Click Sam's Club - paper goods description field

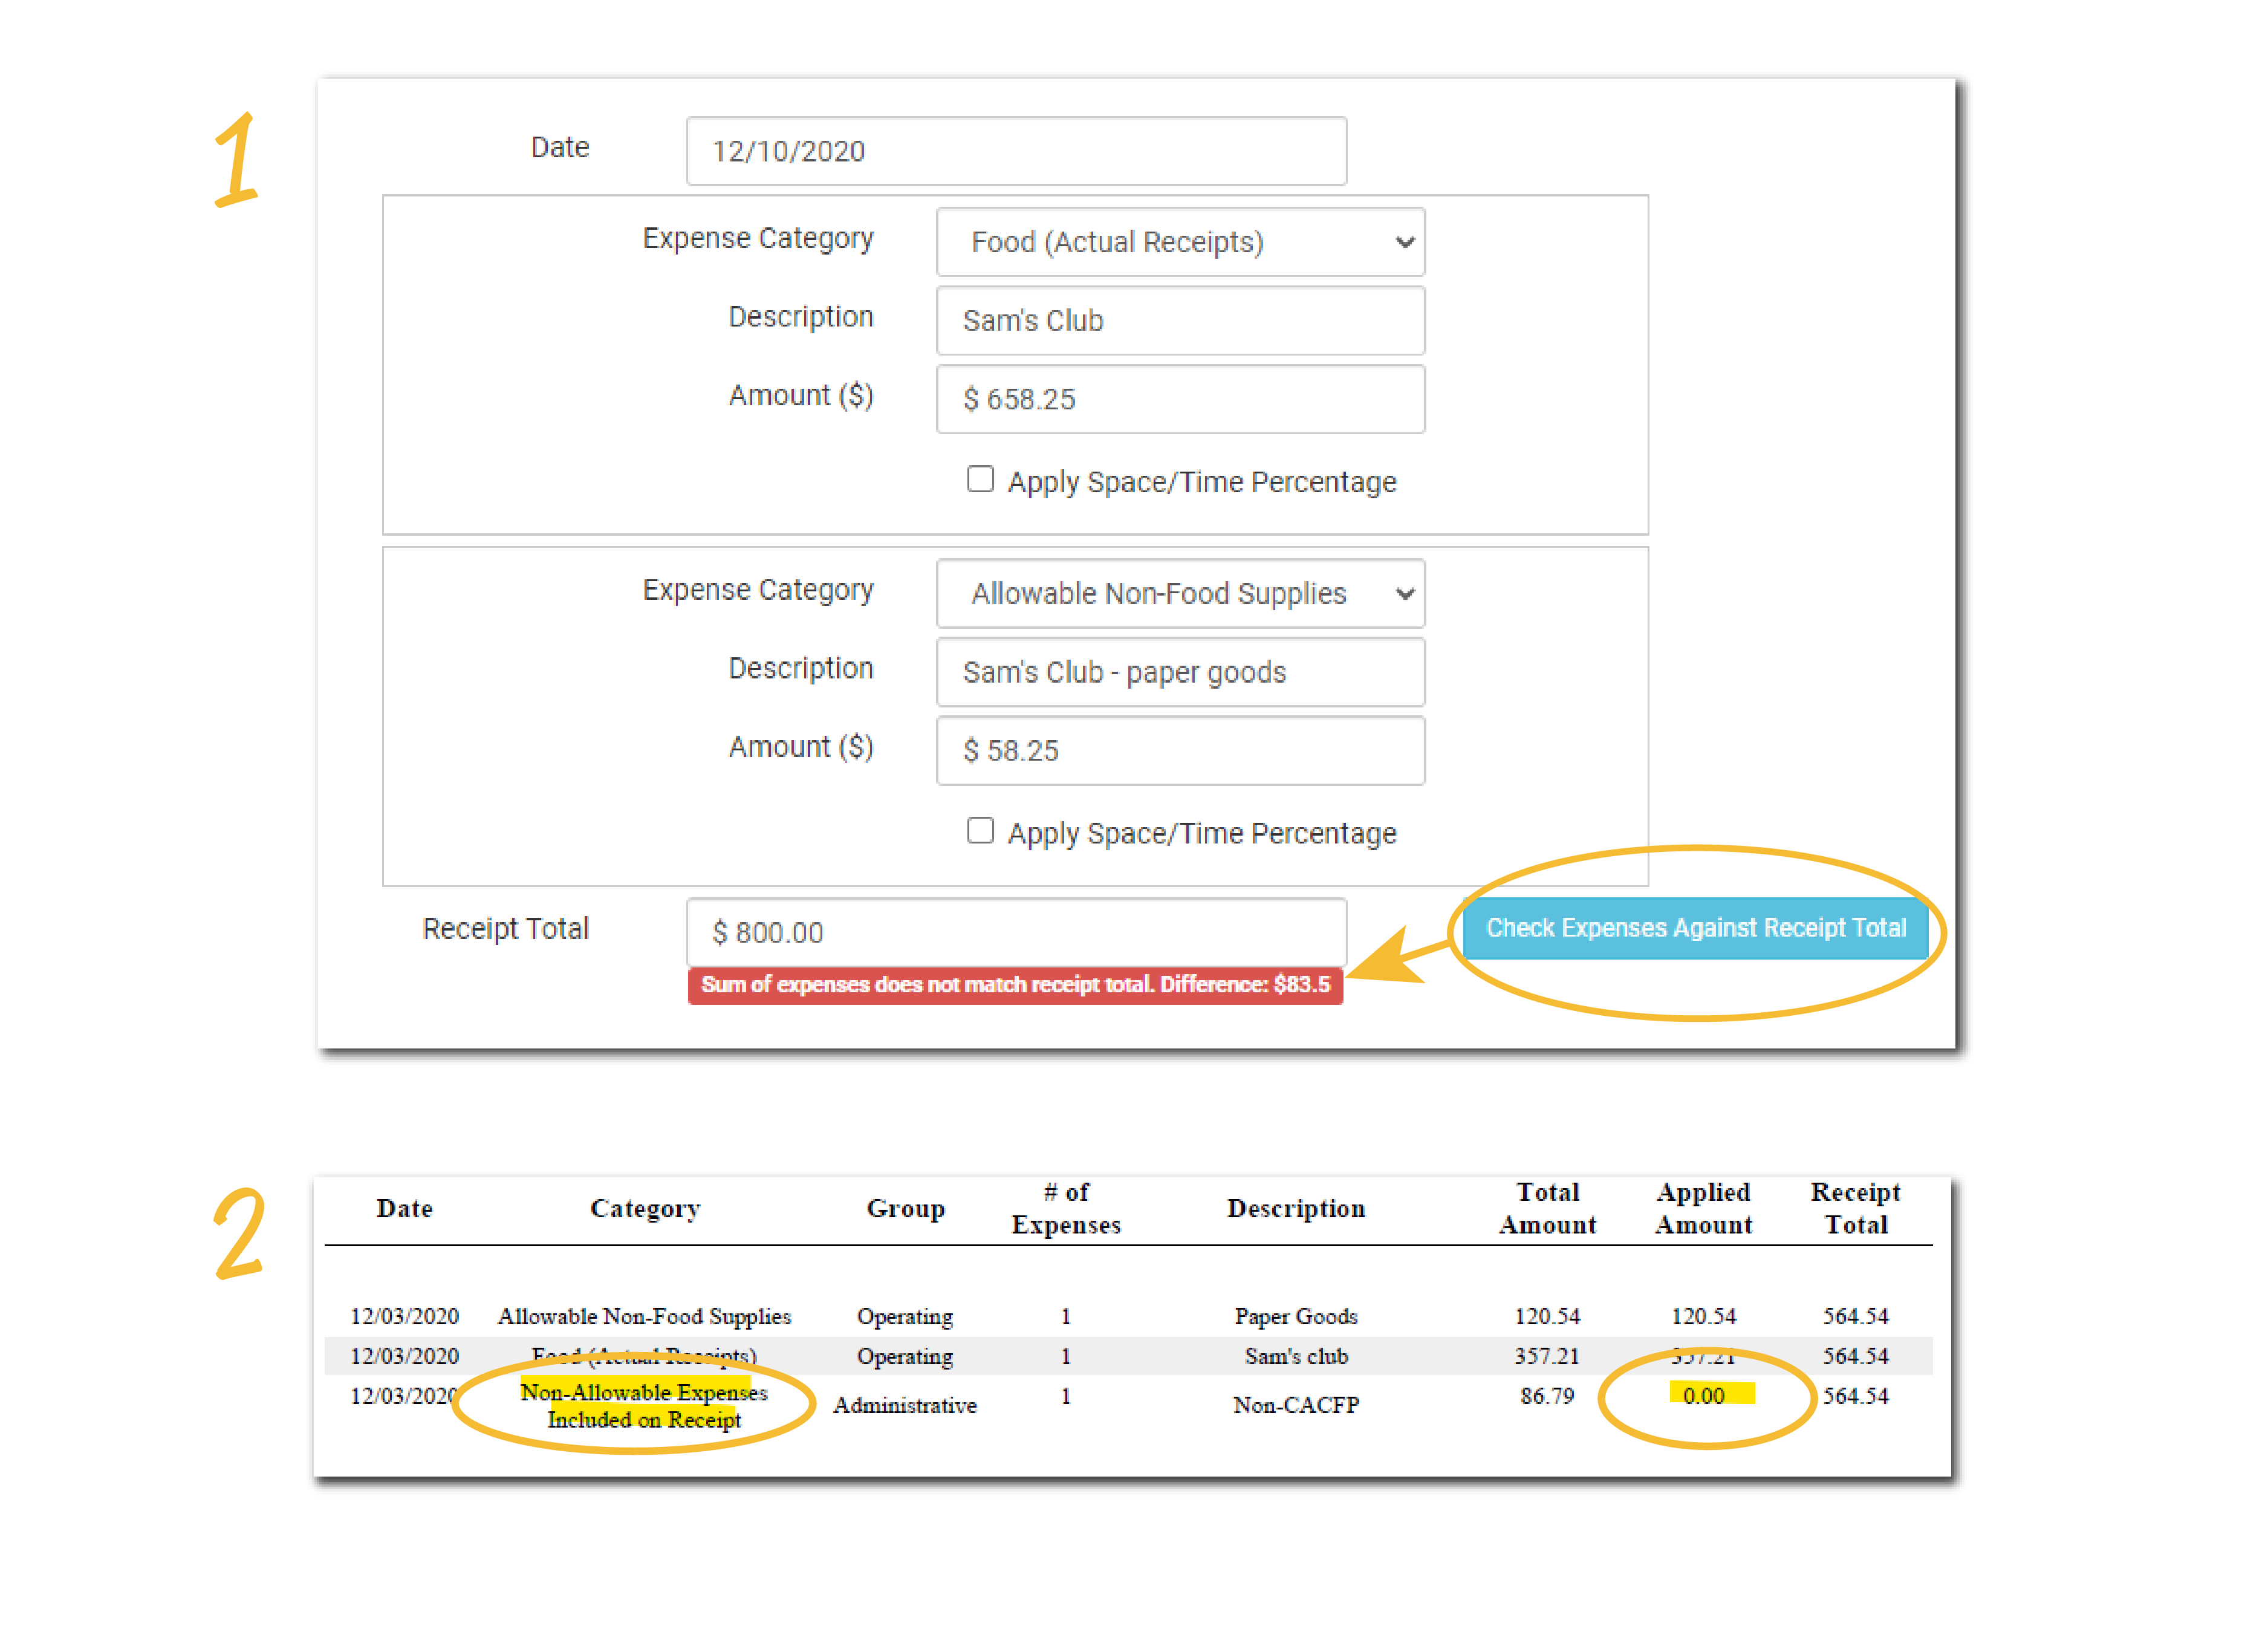[1180, 672]
